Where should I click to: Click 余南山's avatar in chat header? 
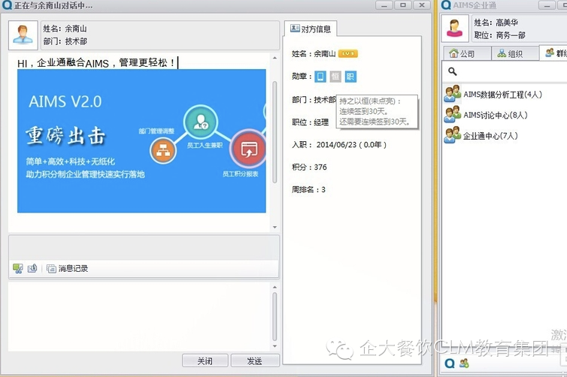[x=23, y=35]
